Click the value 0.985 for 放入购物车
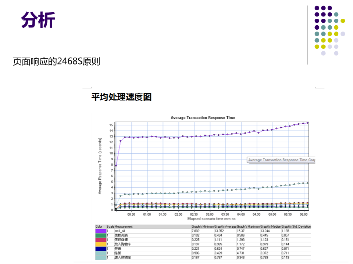 pos(218,244)
